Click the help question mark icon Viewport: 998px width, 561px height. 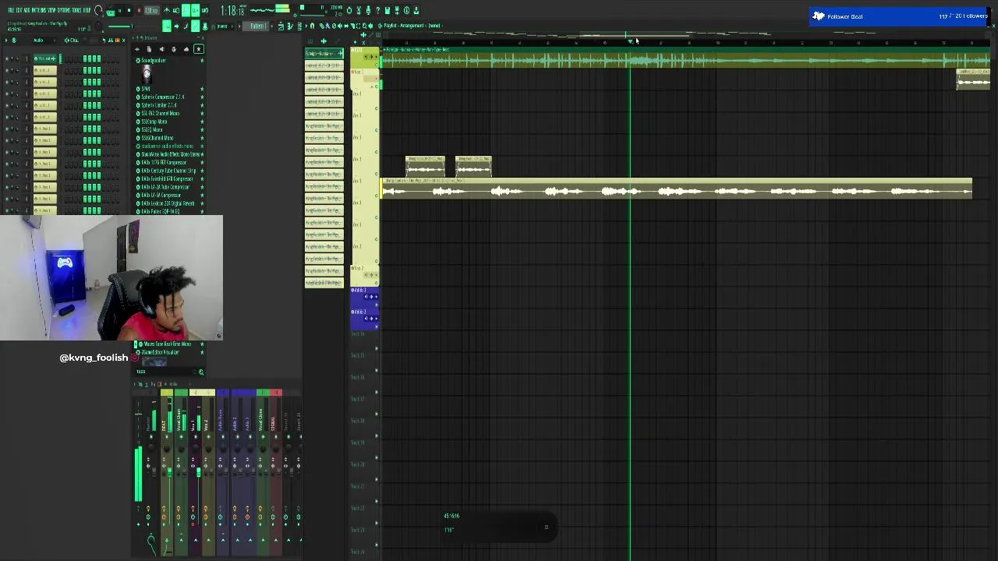[377, 10]
